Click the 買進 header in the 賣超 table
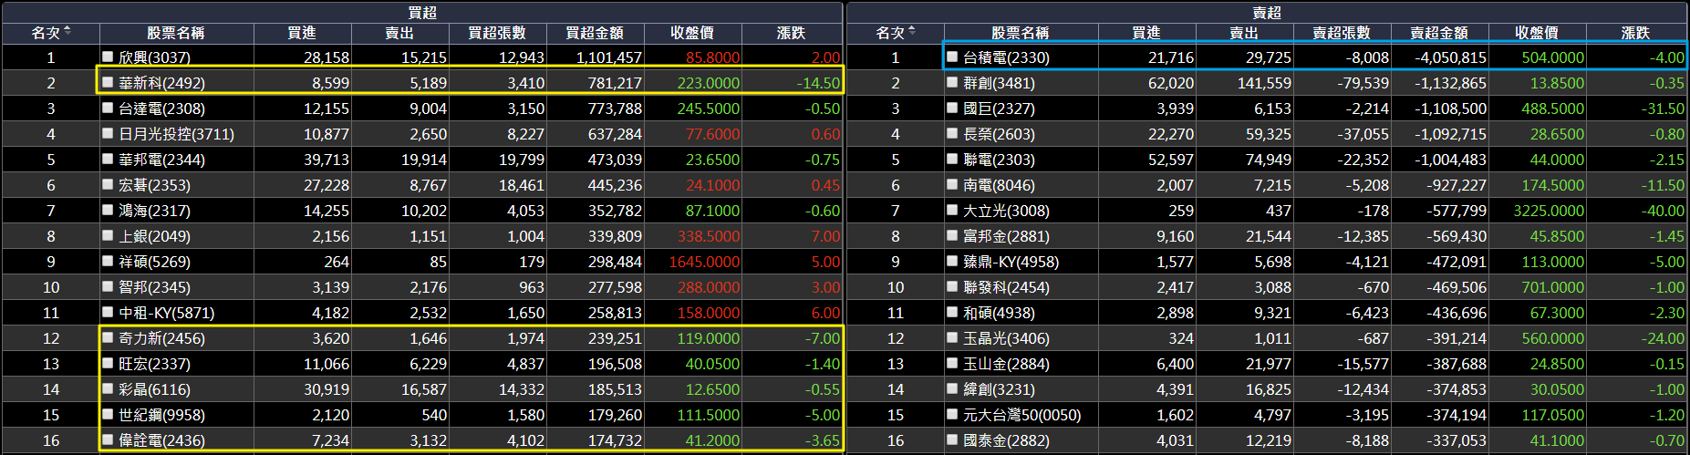The height and width of the screenshot is (455, 1690). tap(1146, 33)
